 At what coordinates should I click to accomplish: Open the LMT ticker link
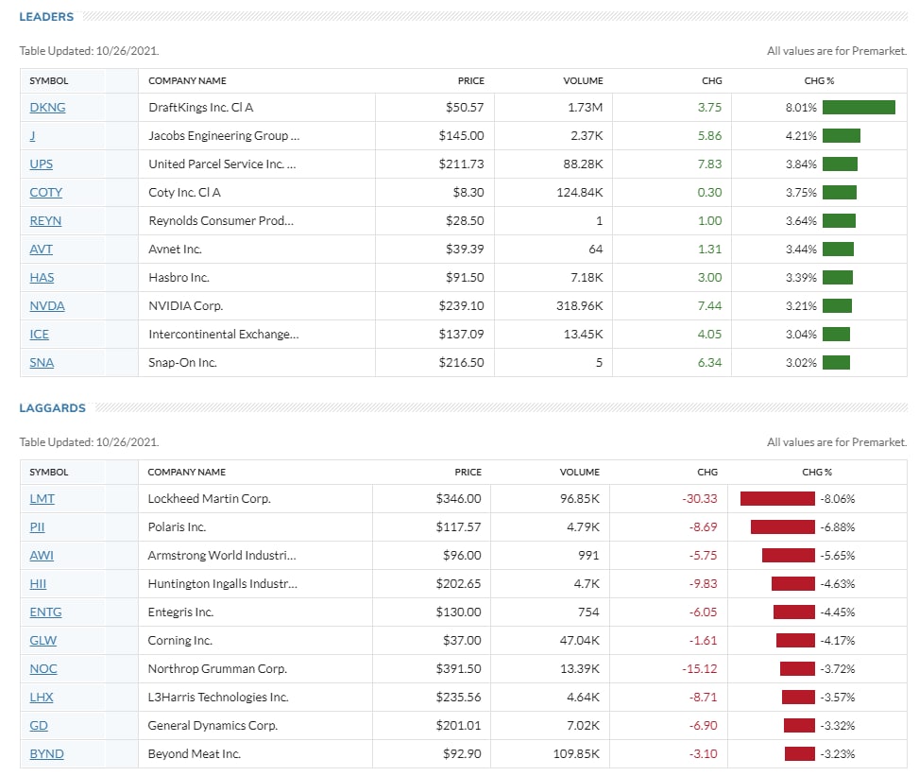click(x=42, y=498)
